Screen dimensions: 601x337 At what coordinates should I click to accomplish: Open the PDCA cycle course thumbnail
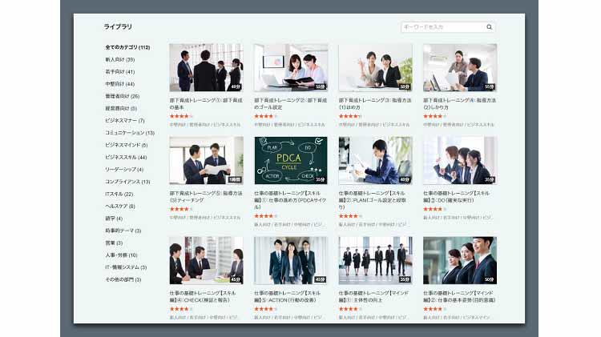(291, 160)
